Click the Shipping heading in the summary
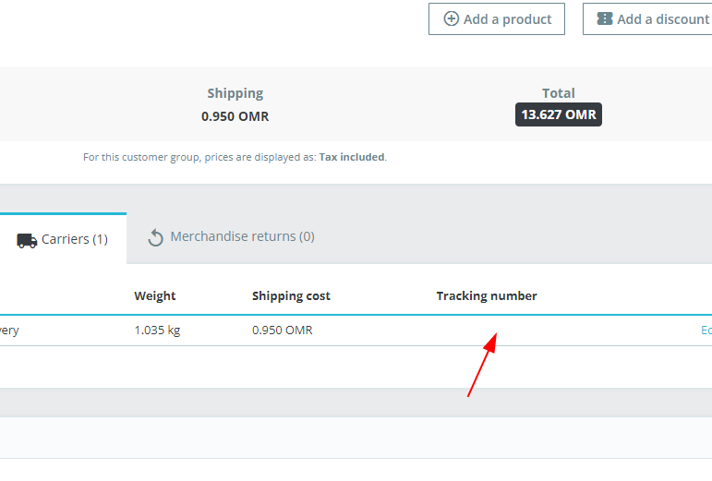 (235, 93)
